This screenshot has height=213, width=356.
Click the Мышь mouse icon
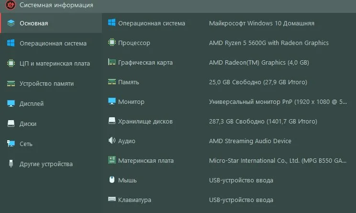click(x=112, y=180)
